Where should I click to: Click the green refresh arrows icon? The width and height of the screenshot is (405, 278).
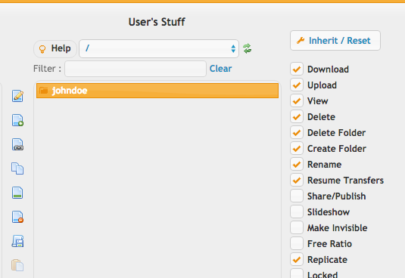248,48
